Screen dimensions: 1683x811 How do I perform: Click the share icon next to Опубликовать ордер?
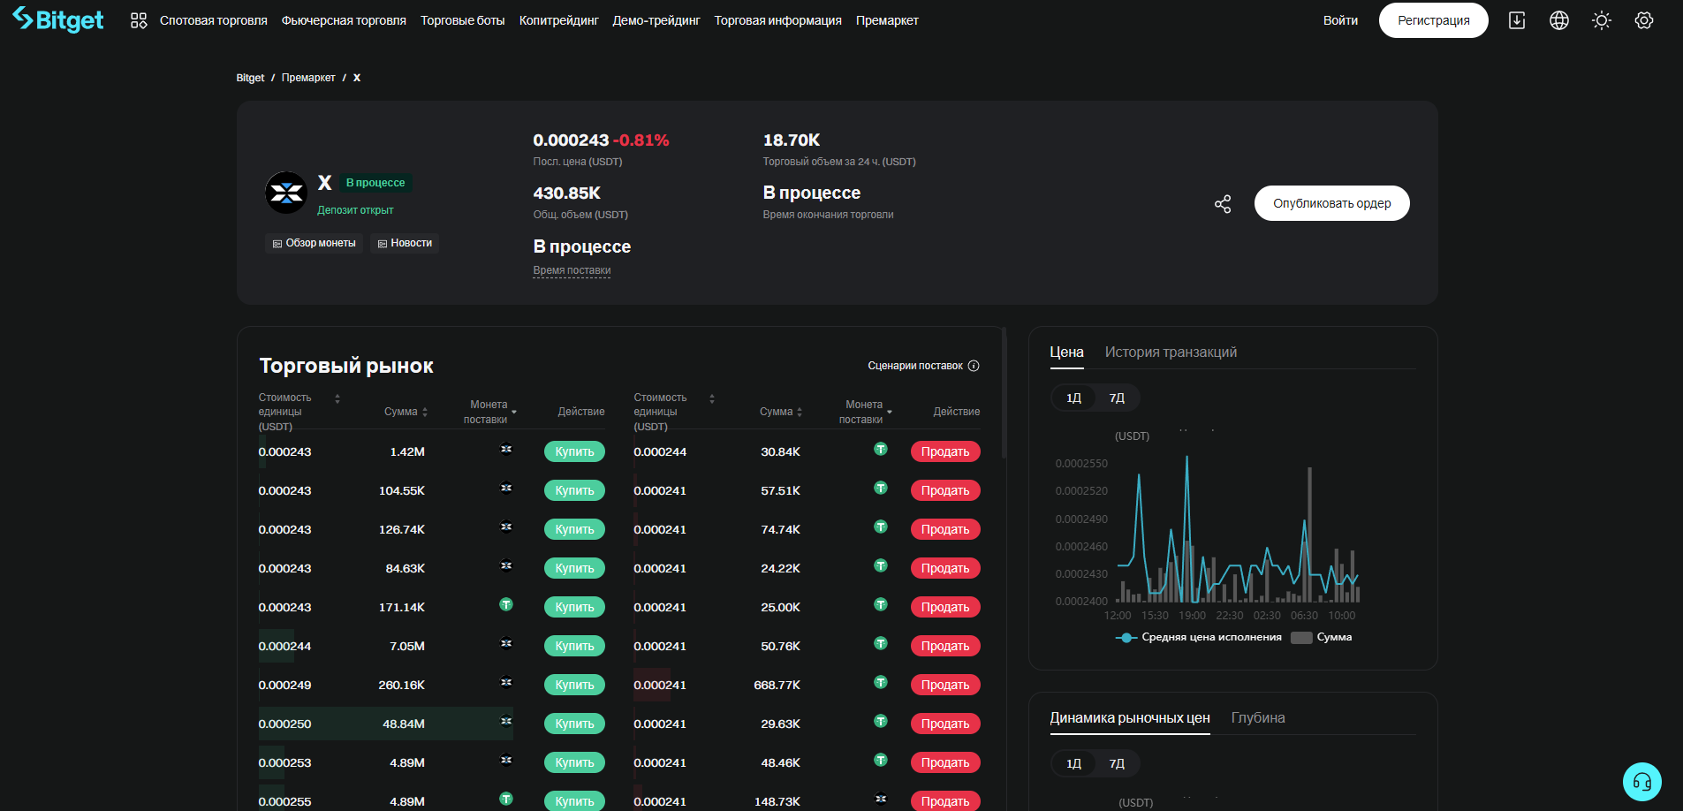point(1223,204)
